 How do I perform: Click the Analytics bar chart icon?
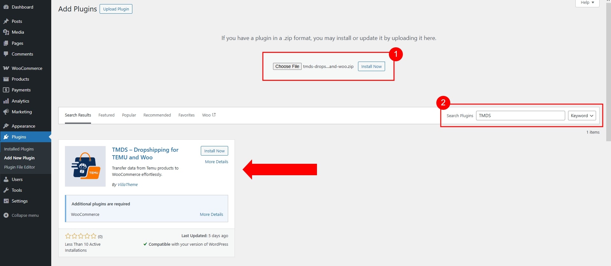click(x=6, y=101)
